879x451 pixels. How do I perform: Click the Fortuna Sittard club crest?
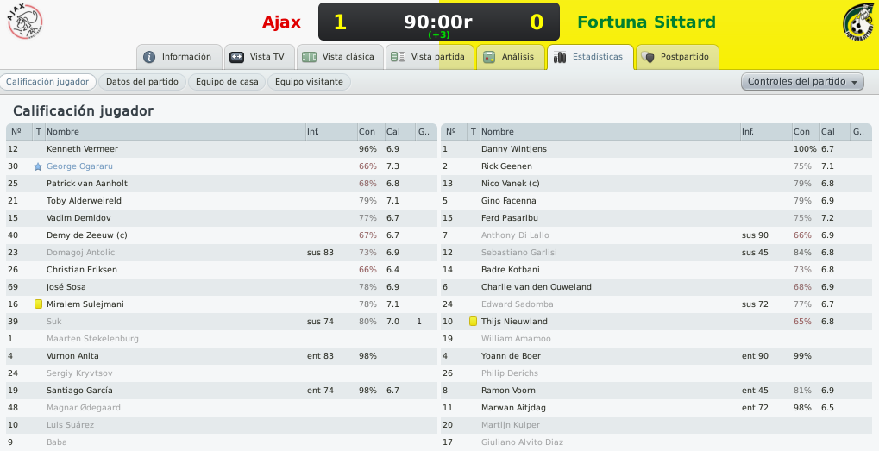click(x=859, y=22)
